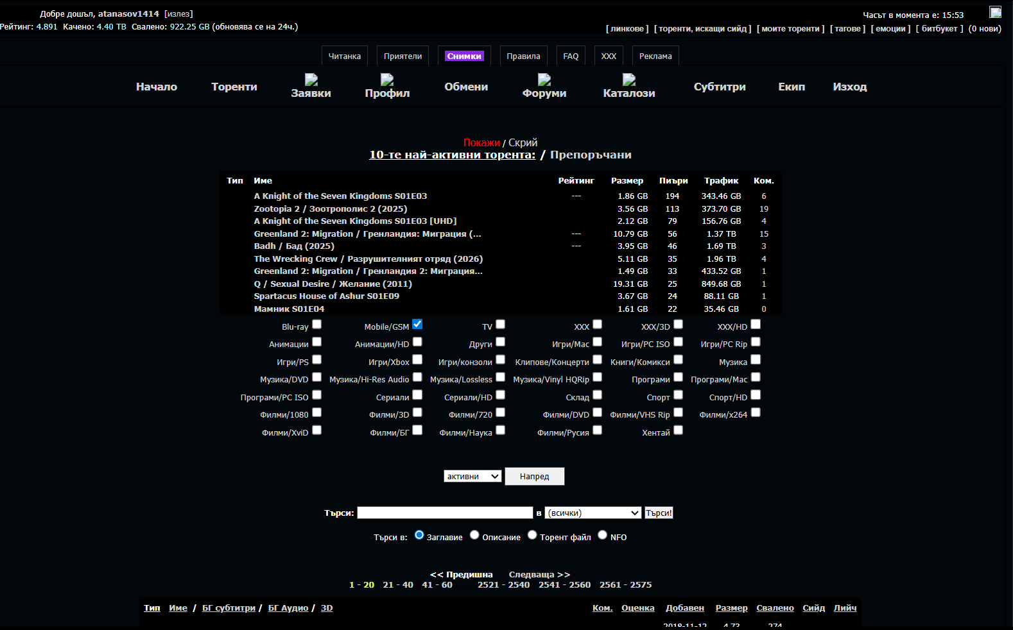1013x630 pixels.
Task: Click the image icon beside the clock
Action: [996, 12]
